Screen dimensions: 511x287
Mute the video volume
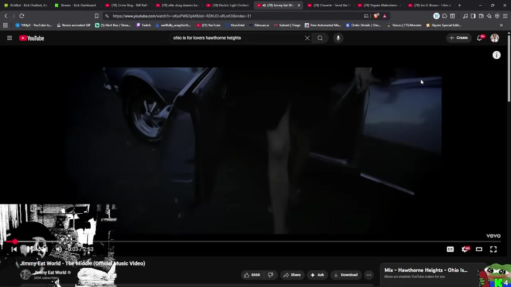click(58, 249)
